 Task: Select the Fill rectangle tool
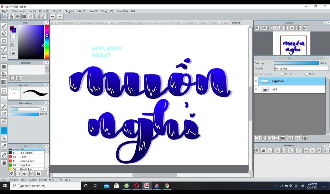click(4, 67)
